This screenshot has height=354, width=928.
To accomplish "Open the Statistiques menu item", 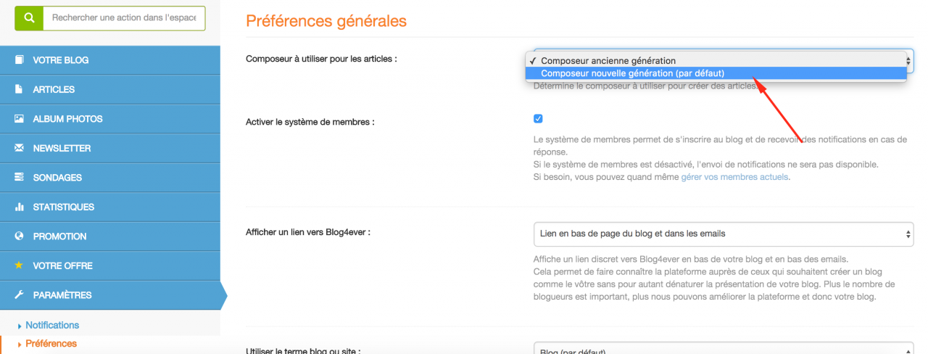I will [64, 207].
